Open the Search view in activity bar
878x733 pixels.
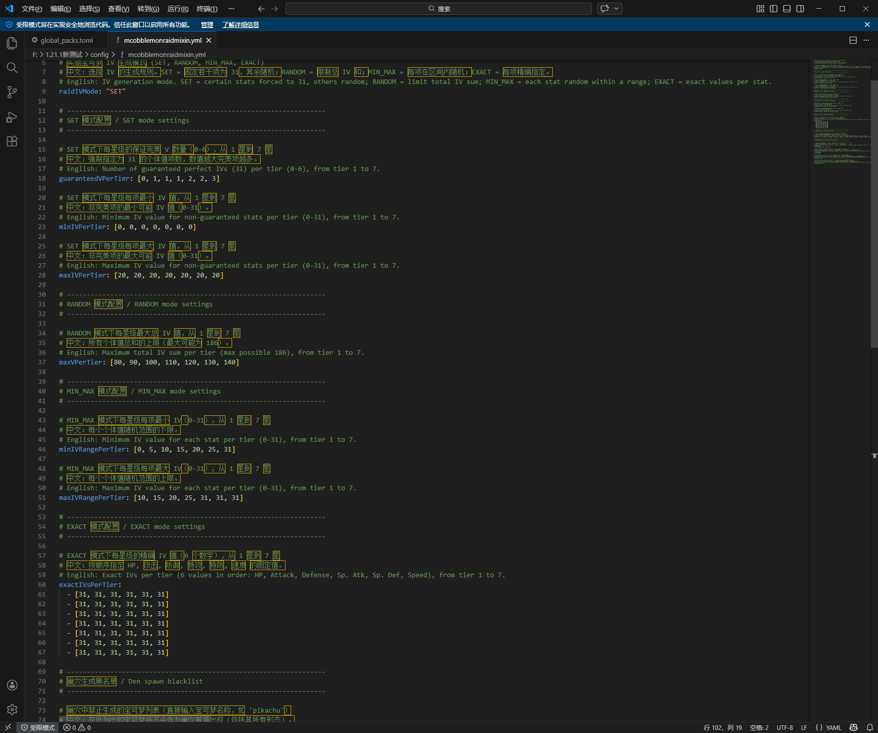pos(12,68)
